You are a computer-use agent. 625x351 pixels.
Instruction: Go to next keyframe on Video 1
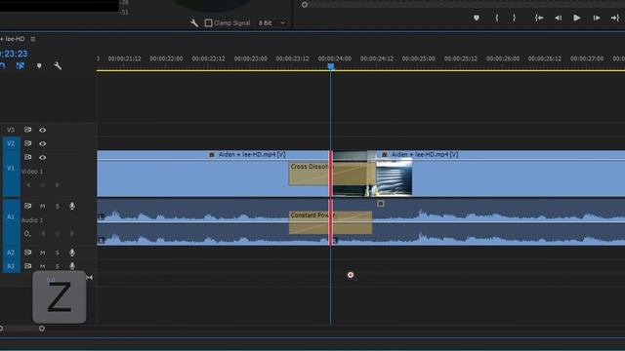(x=58, y=185)
